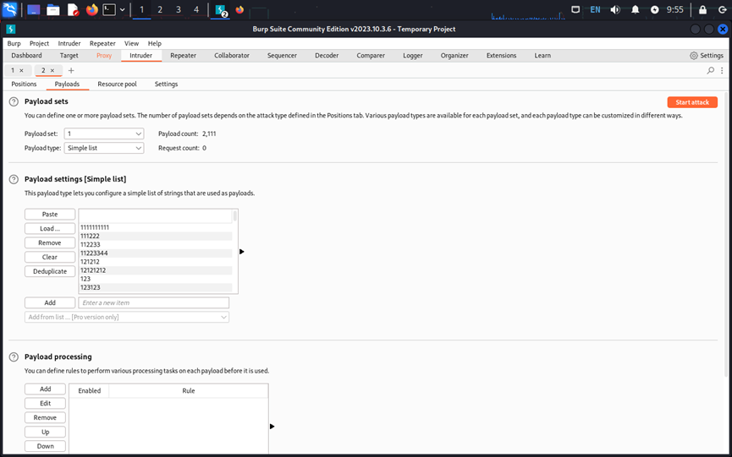Click the volume speaker icon
732x457 pixels.
point(615,9)
